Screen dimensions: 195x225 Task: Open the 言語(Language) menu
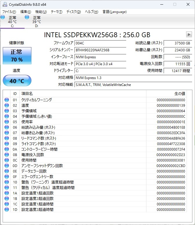(x=115, y=12)
